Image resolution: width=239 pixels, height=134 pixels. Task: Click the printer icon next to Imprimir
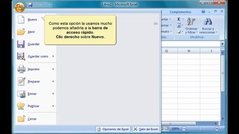click(21, 69)
